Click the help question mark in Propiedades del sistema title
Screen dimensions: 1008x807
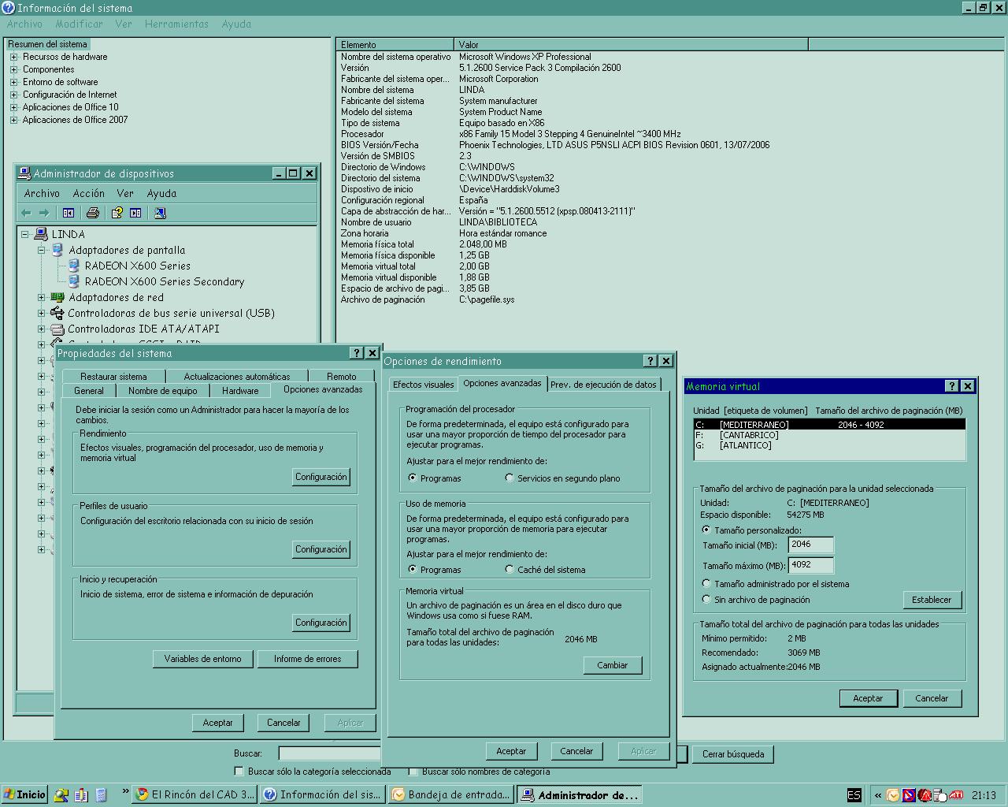pos(357,353)
